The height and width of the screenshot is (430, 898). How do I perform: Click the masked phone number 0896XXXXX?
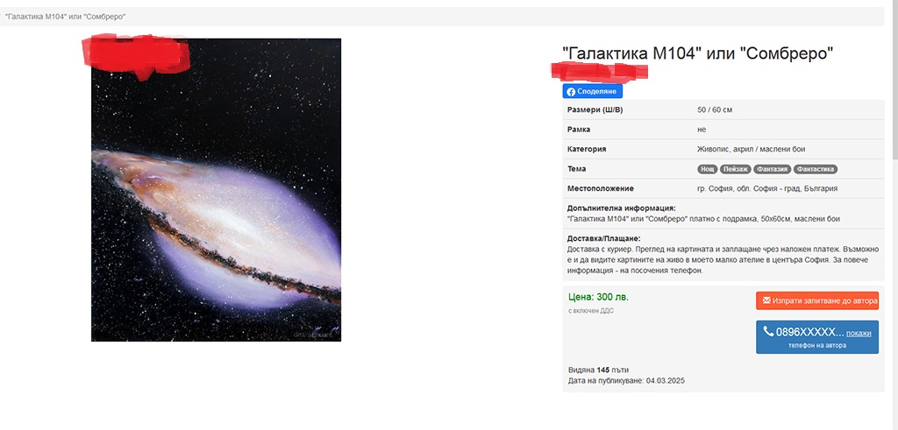pos(809,332)
